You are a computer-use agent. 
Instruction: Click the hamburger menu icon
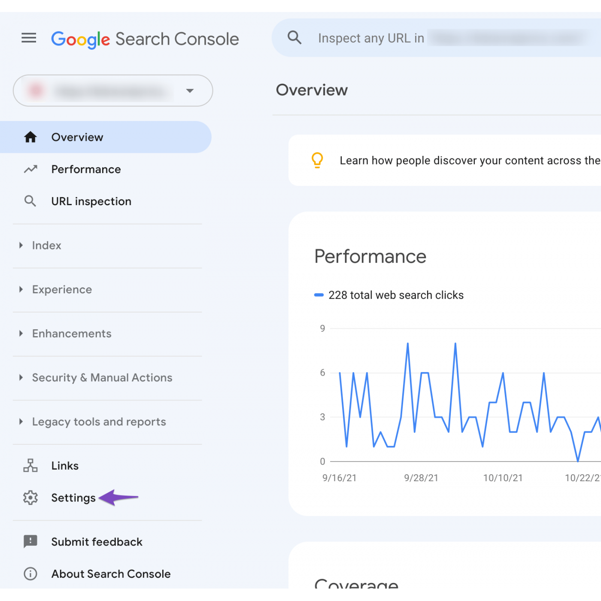29,38
